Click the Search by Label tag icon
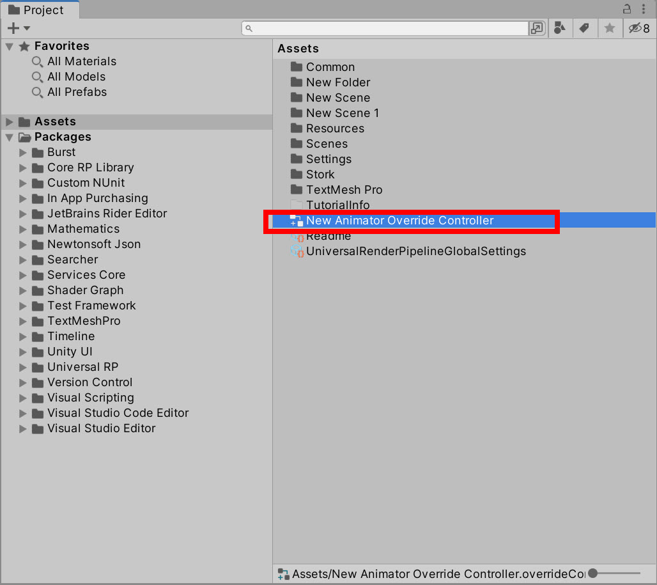This screenshot has width=657, height=585. point(584,28)
